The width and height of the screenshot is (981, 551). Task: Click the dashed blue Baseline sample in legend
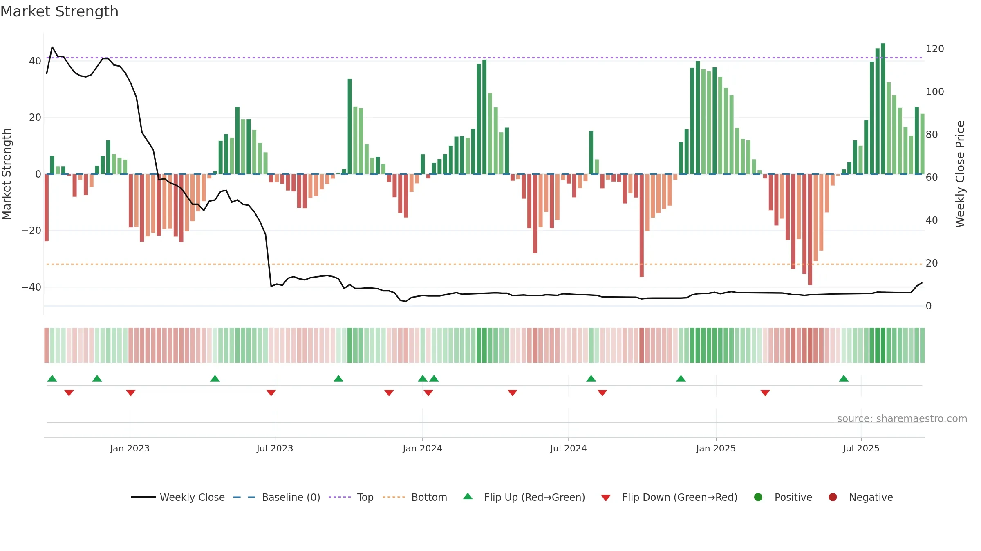tap(244, 497)
